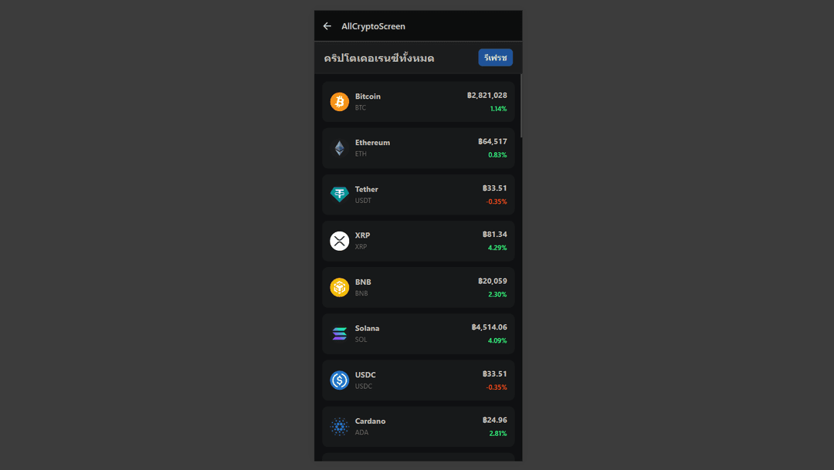Viewport: 834px width, 470px height.
Task: Tap the back arrow icon
Action: [x=327, y=25]
